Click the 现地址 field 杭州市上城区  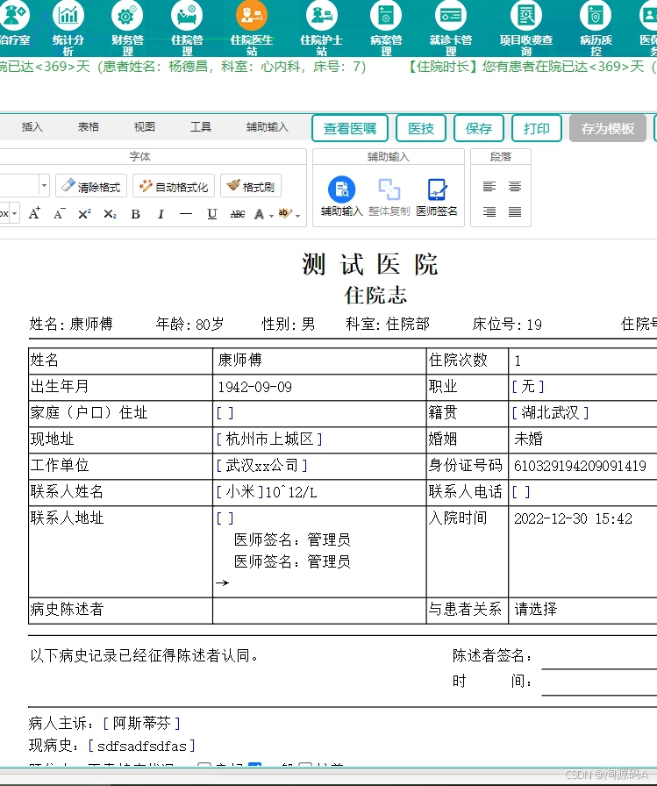[x=269, y=439]
